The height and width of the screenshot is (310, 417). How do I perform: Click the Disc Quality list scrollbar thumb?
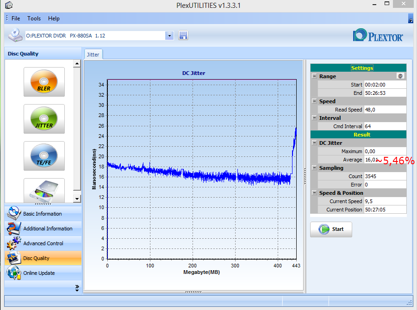77,129
